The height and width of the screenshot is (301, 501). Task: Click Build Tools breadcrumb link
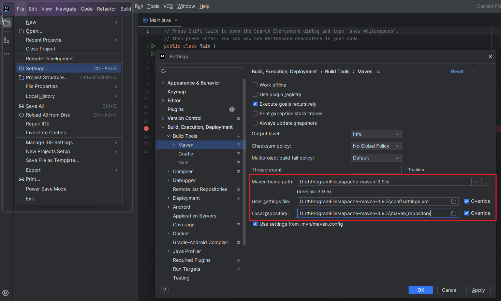337,72
